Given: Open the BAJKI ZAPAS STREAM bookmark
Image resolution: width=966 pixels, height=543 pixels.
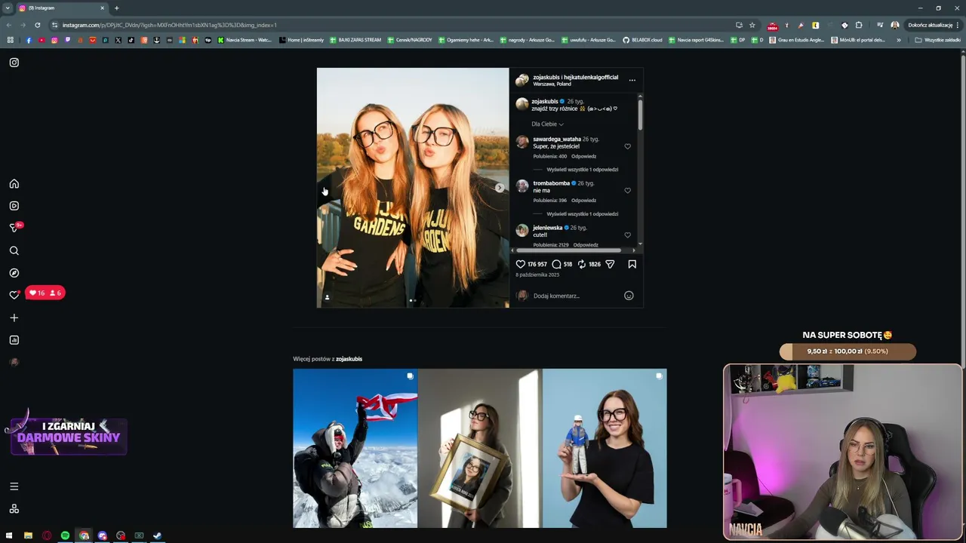Looking at the screenshot, I should pos(355,40).
